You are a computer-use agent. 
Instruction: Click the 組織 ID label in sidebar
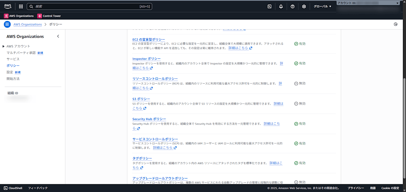(x=13, y=93)
